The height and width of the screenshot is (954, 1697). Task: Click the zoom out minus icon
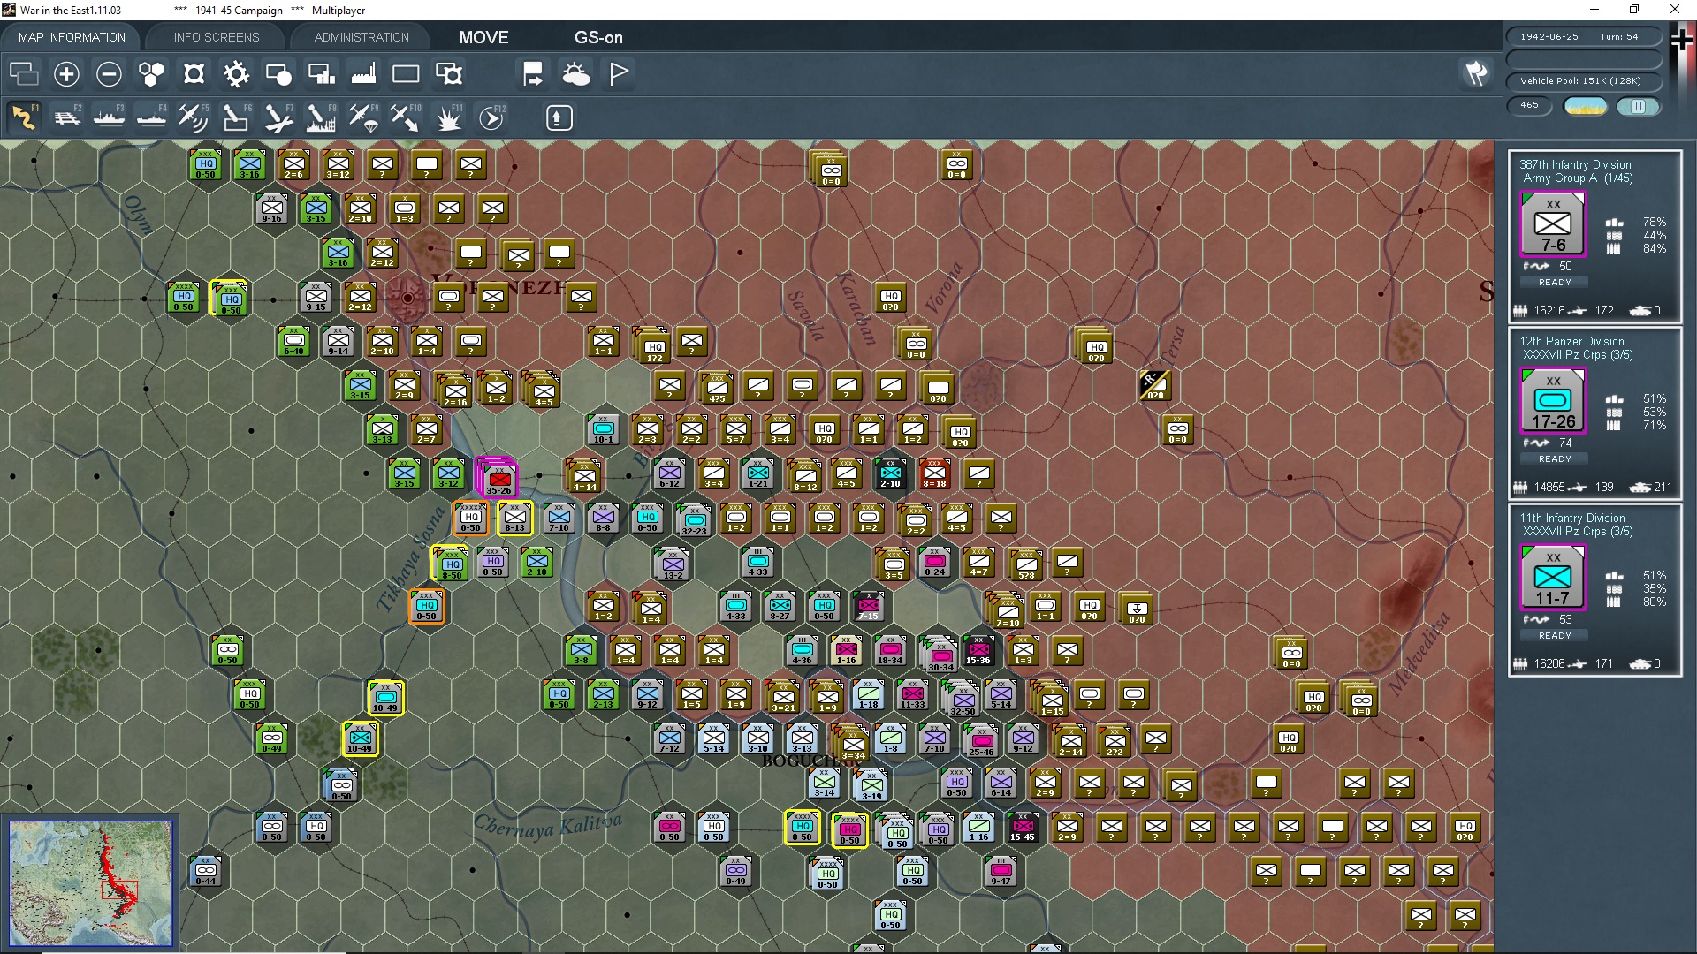pyautogui.click(x=109, y=74)
